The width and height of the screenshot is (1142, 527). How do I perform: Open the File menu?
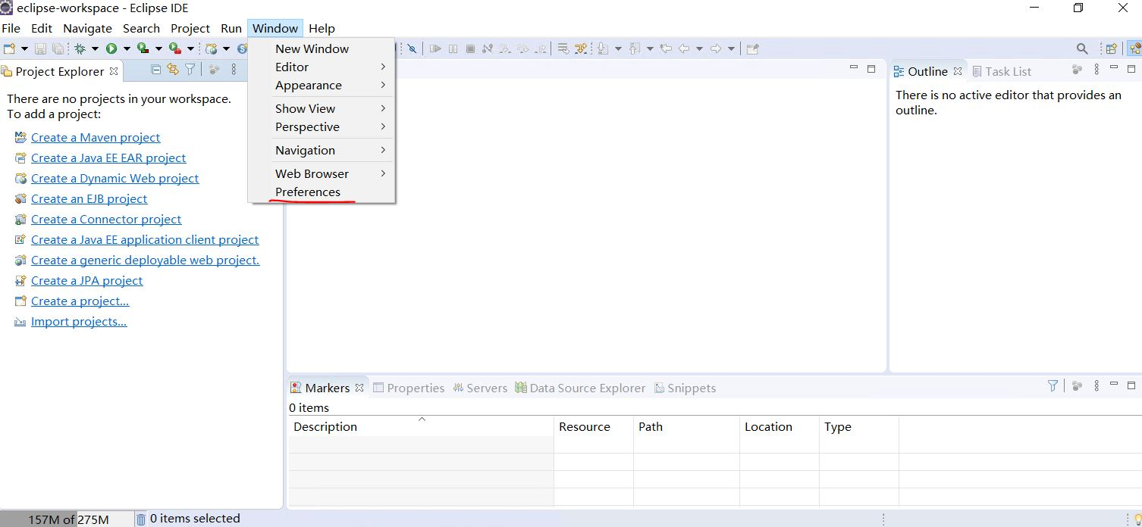click(x=11, y=28)
